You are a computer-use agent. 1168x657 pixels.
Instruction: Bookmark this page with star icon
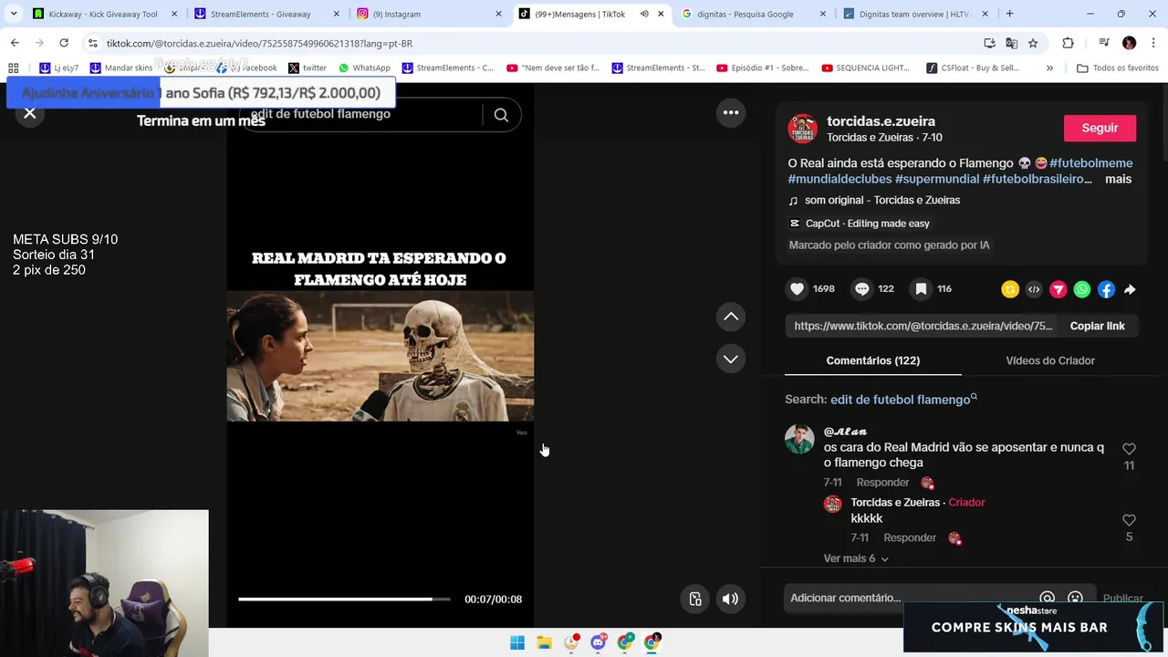pos(1033,43)
